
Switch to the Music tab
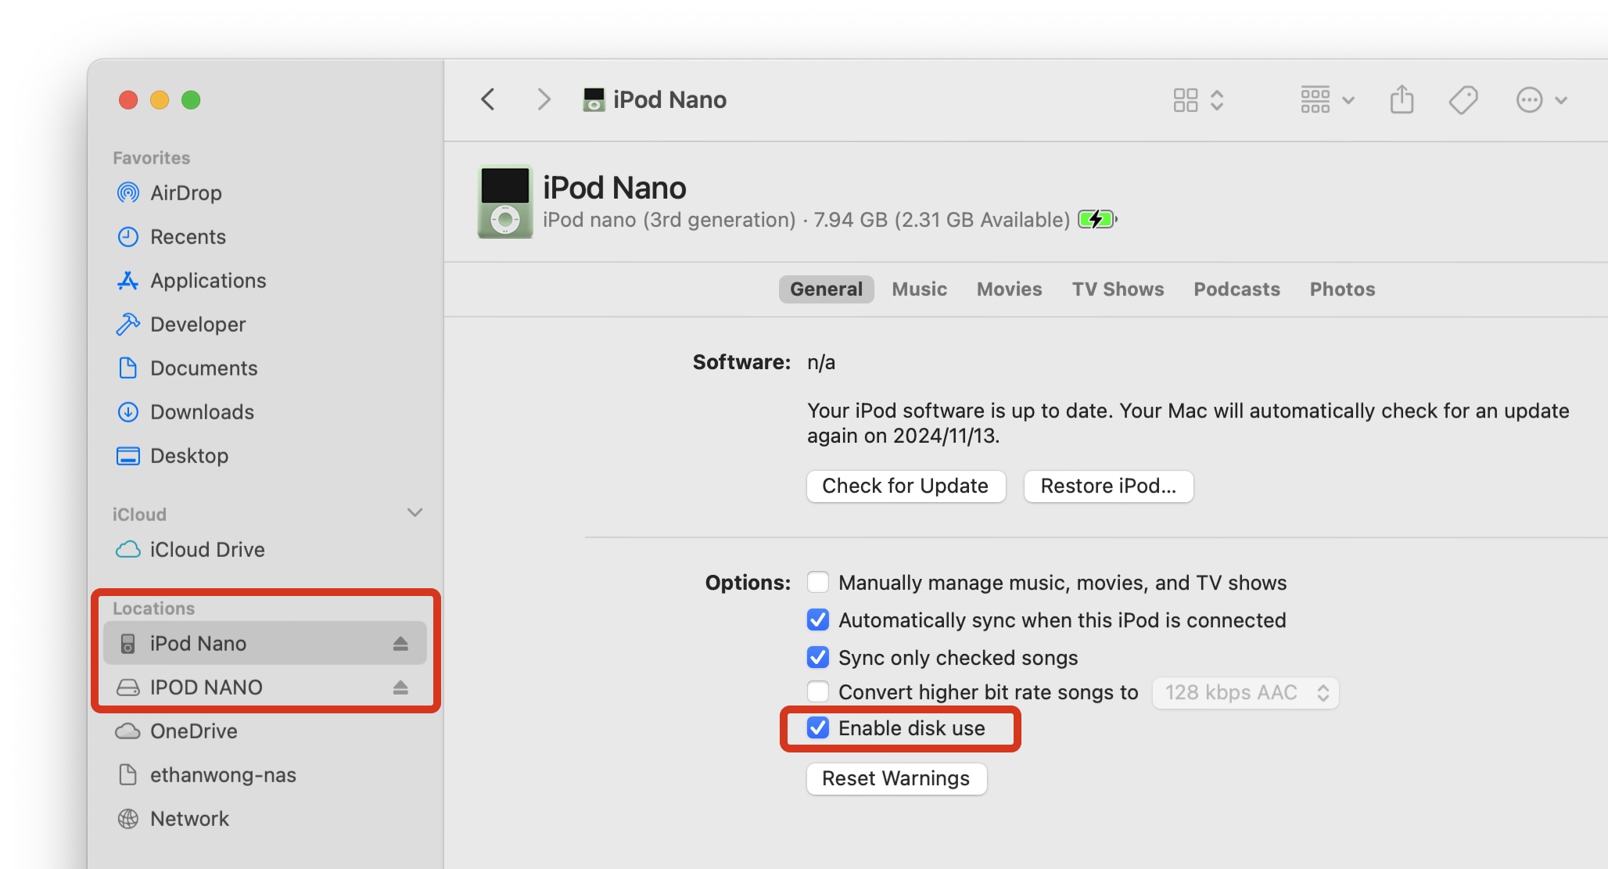click(919, 289)
